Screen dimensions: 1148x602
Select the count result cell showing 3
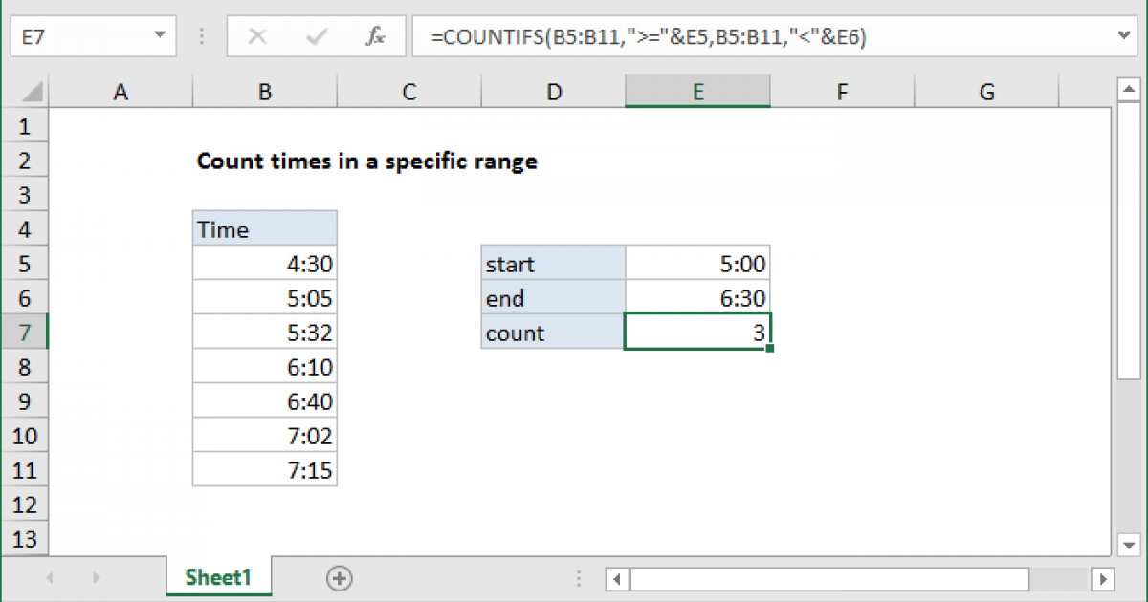pos(697,332)
